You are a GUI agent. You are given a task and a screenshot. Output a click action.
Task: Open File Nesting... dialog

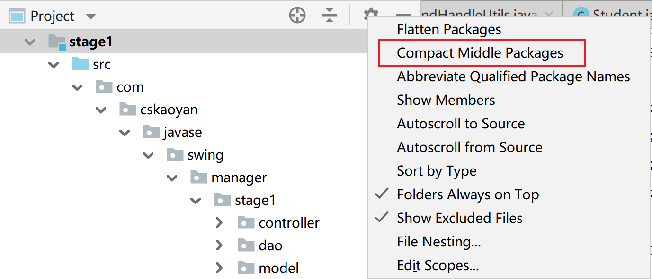tap(438, 242)
